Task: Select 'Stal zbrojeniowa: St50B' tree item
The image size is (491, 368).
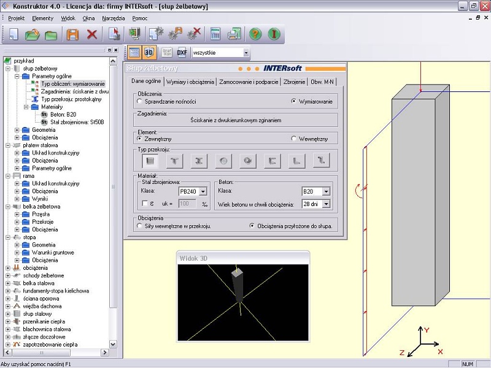Action: (x=77, y=122)
